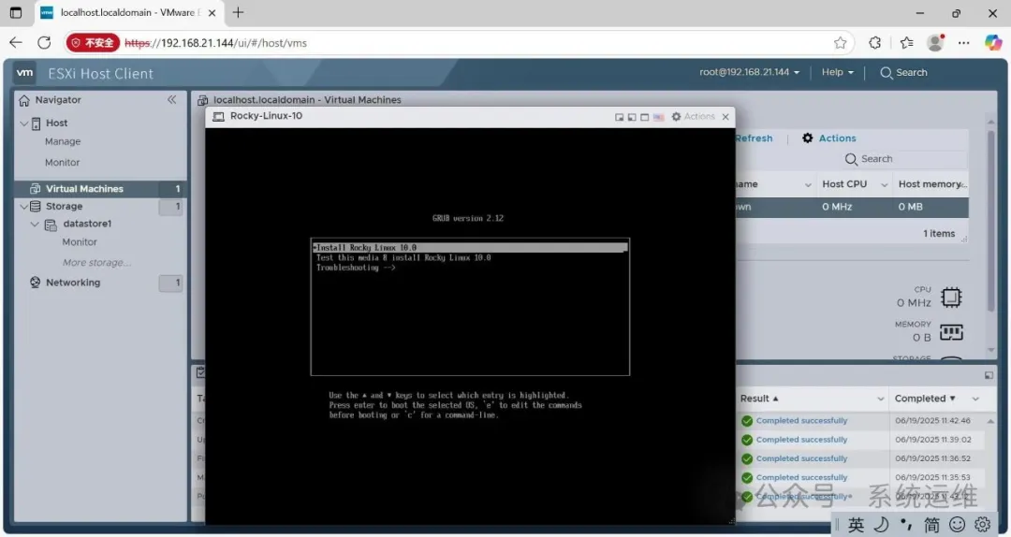Open the Result column dropdown chevron
The image size is (1011, 537).
pyautogui.click(x=880, y=399)
